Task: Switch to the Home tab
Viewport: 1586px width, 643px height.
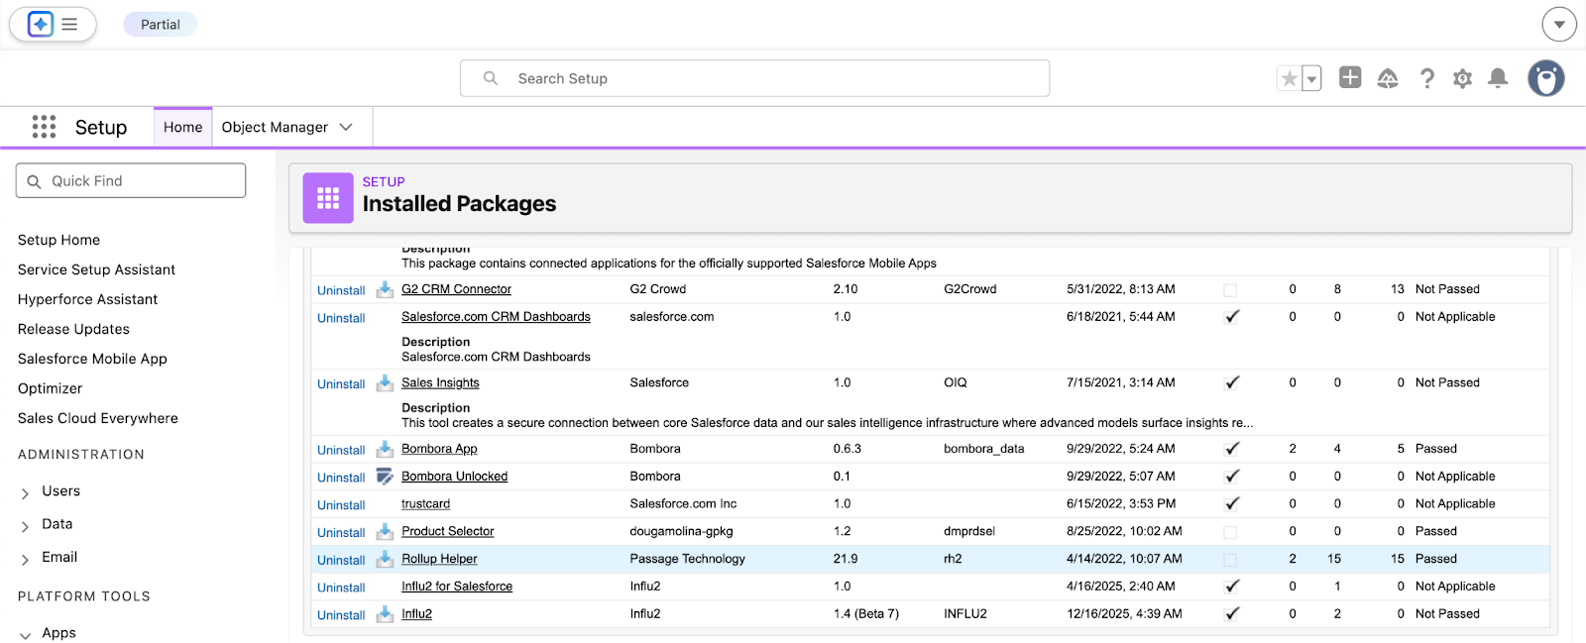Action: point(182,127)
